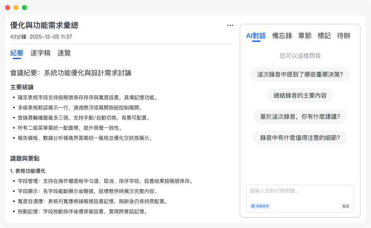Switch to the 章節 tab
The image size is (371, 228).
(305, 36)
